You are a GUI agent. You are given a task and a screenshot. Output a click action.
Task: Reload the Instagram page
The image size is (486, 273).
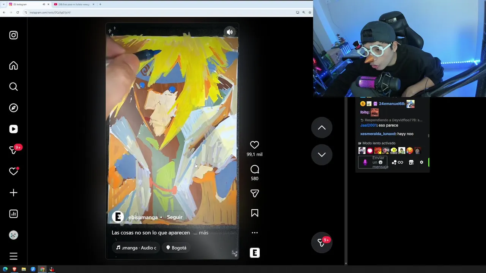click(17, 13)
